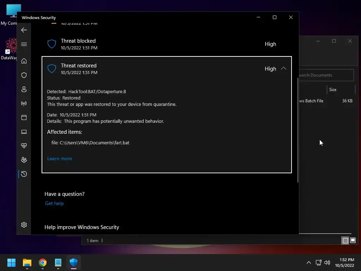Viewport: 361px width, 271px height.
Task: Open Device security laptop icon
Action: (24, 132)
